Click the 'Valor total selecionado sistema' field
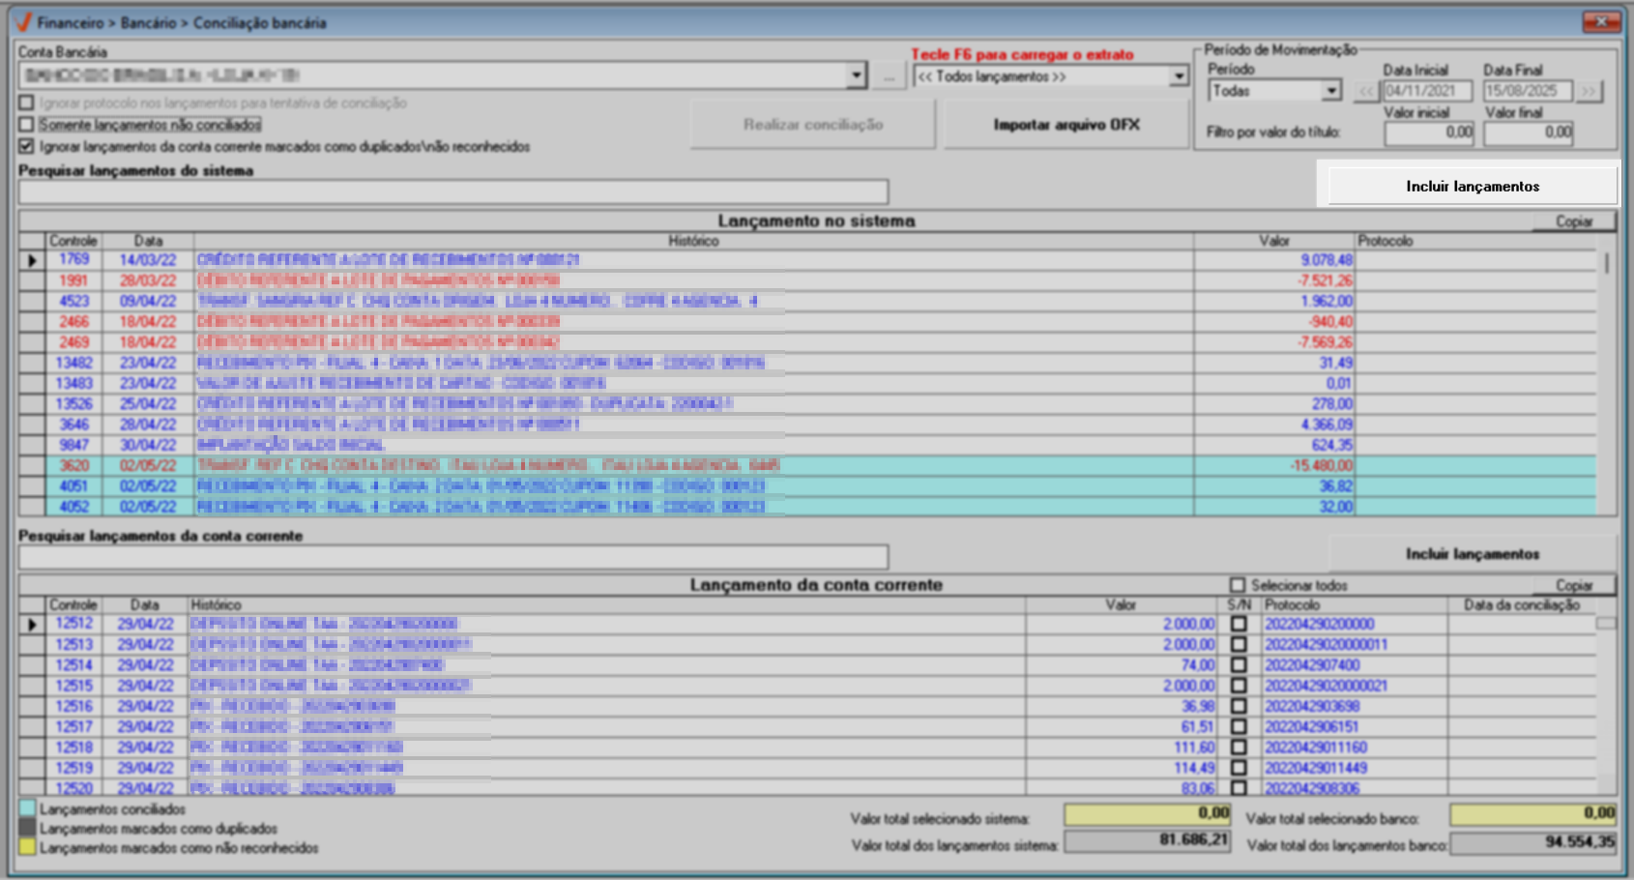The width and height of the screenshot is (1634, 880). click(1147, 814)
